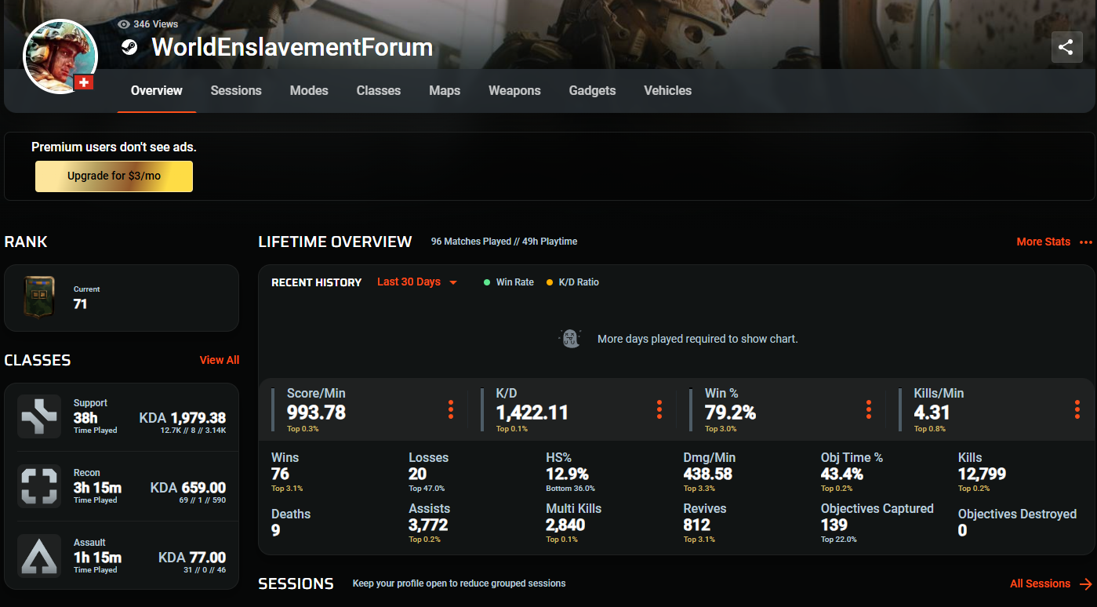Image resolution: width=1097 pixels, height=607 pixels.
Task: Toggle K/D Ratio legend in chart
Action: [572, 282]
